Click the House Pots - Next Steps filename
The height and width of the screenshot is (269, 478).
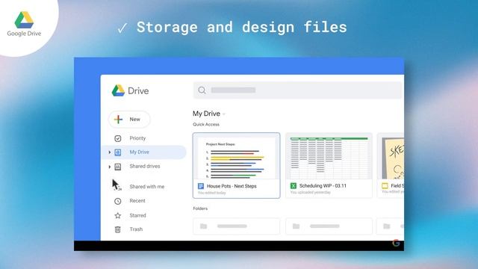coord(232,186)
